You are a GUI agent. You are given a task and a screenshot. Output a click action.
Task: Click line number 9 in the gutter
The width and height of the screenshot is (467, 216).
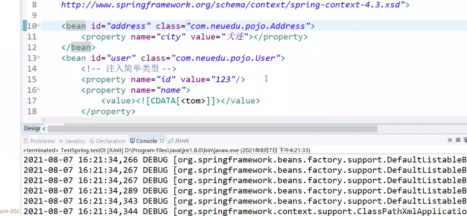click(34, 16)
